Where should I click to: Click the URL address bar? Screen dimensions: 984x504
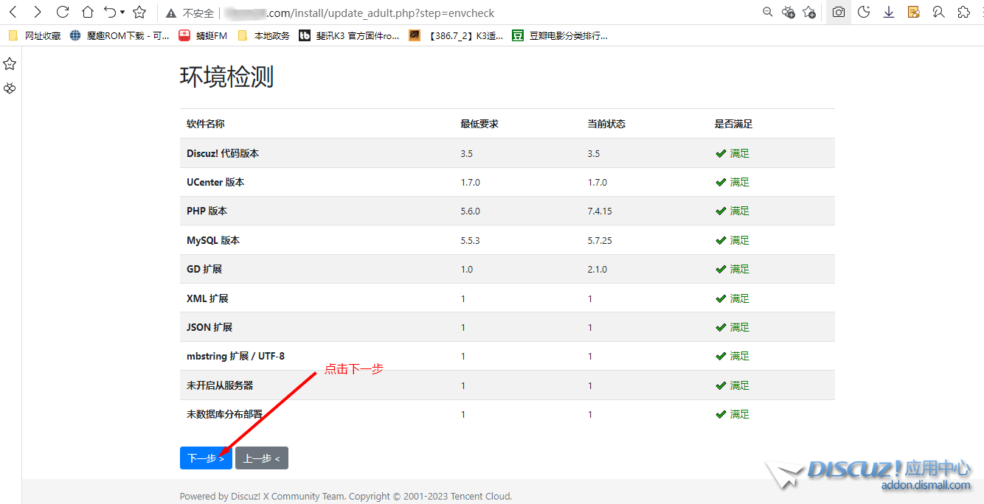[443, 13]
